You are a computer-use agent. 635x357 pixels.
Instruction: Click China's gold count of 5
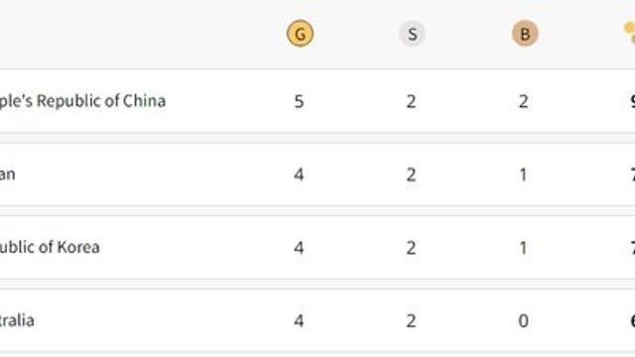[x=299, y=101]
